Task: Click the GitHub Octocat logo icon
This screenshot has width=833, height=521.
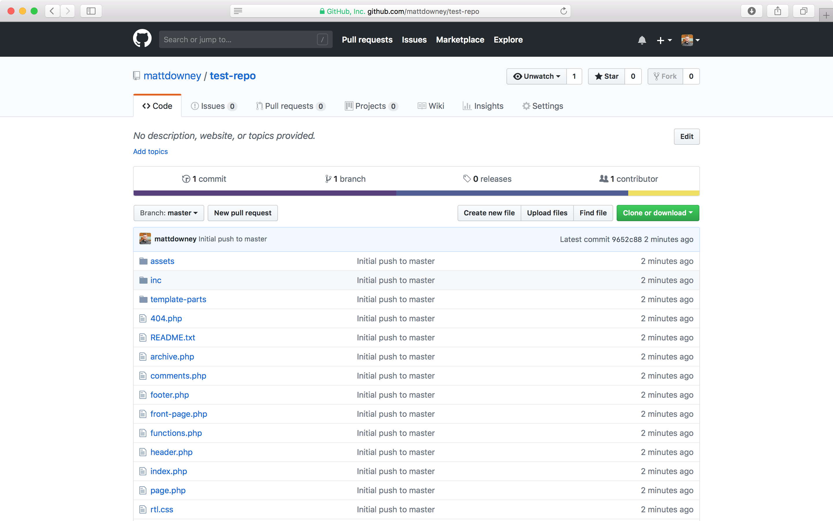Action: (x=142, y=39)
